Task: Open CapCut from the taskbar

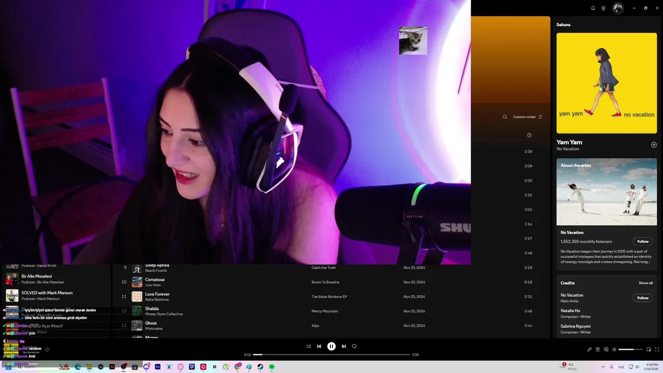Action: pyautogui.click(x=214, y=367)
